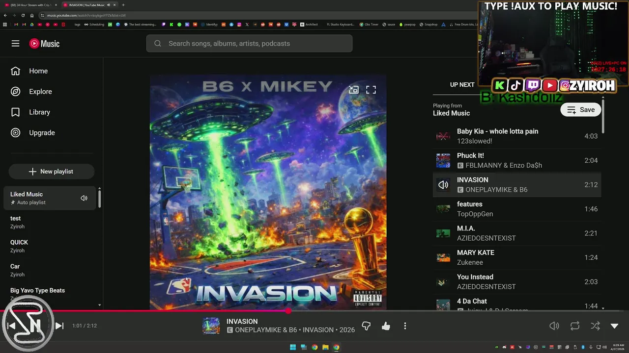Click speaker icon beside Liked Music
Viewport: 629px width, 353px height.
pyautogui.click(x=84, y=198)
